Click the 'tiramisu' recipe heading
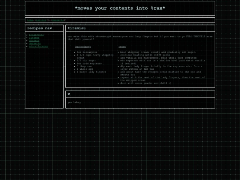This screenshot has width=240, height=180. click(x=77, y=28)
